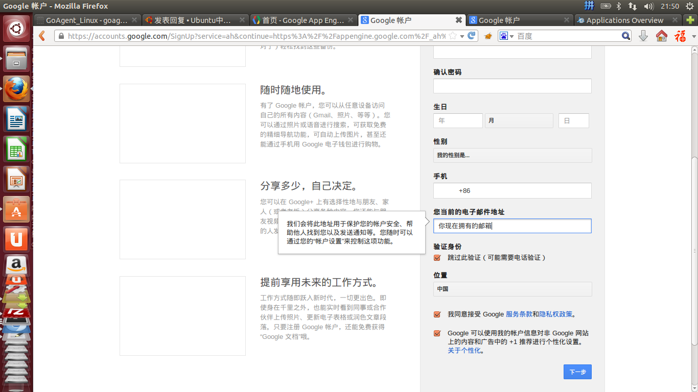The width and height of the screenshot is (698, 392).
Task: Click the Firefox icon in the launcher
Action: (16, 89)
